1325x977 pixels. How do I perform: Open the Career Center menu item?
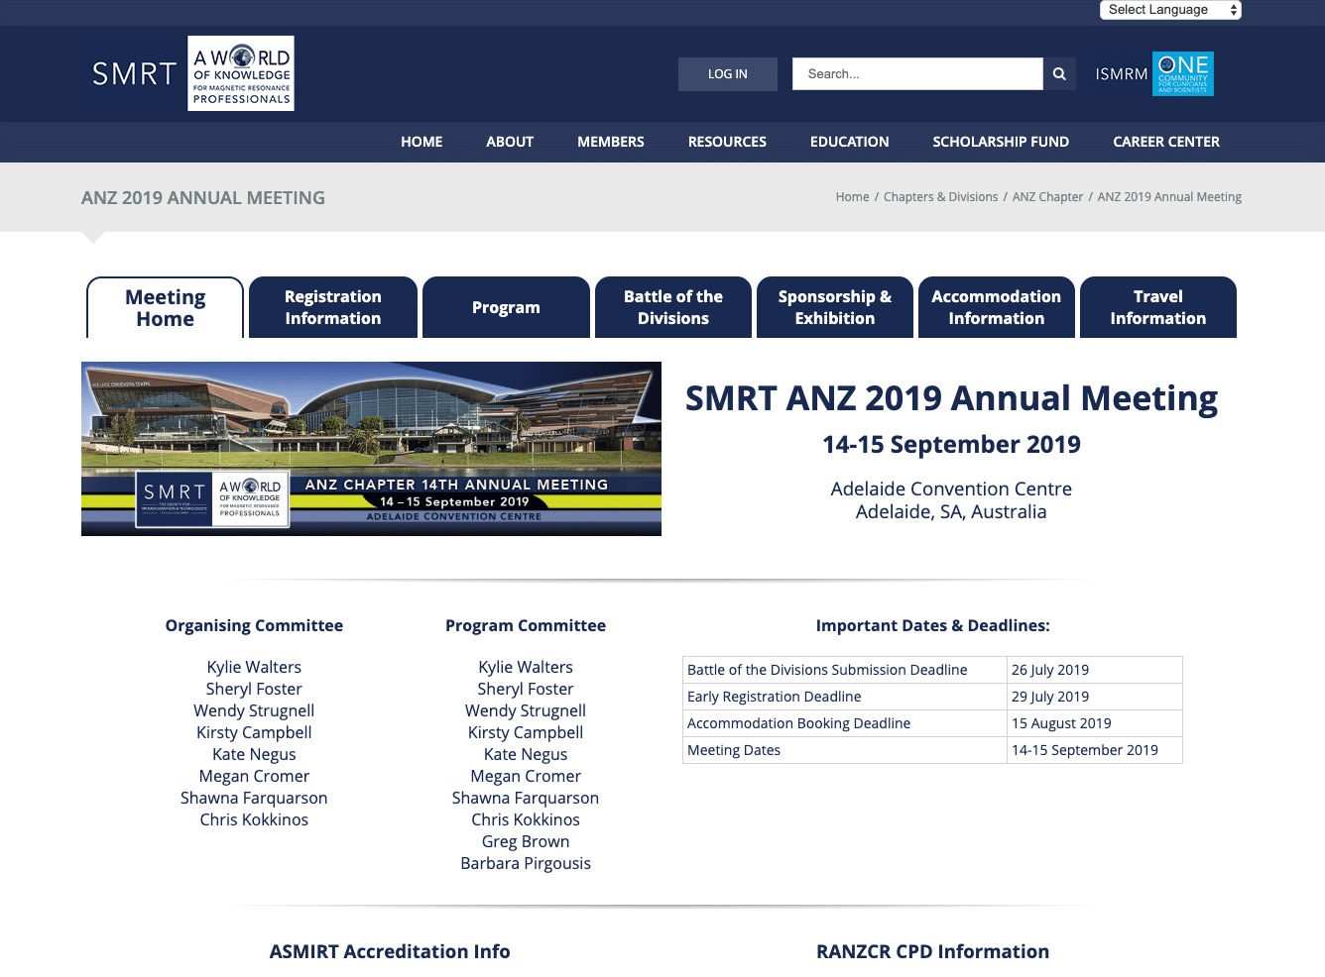pos(1166,142)
